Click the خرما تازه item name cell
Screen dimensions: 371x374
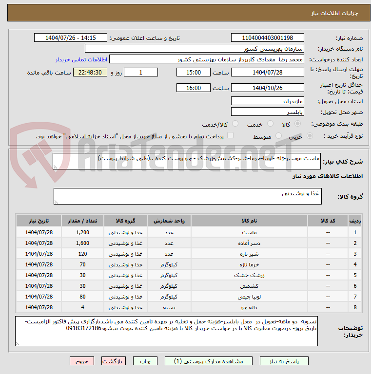pyautogui.click(x=249, y=264)
